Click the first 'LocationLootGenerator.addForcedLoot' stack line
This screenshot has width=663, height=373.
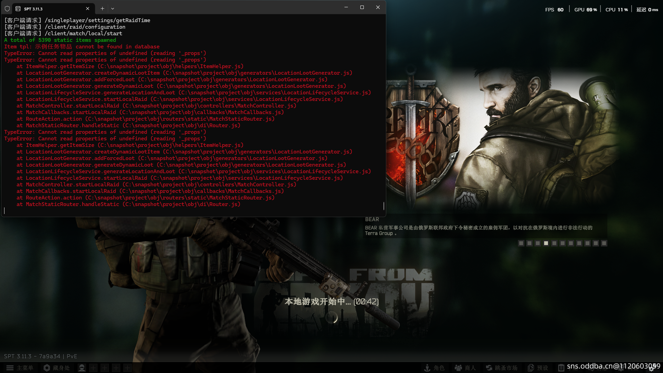coord(172,80)
